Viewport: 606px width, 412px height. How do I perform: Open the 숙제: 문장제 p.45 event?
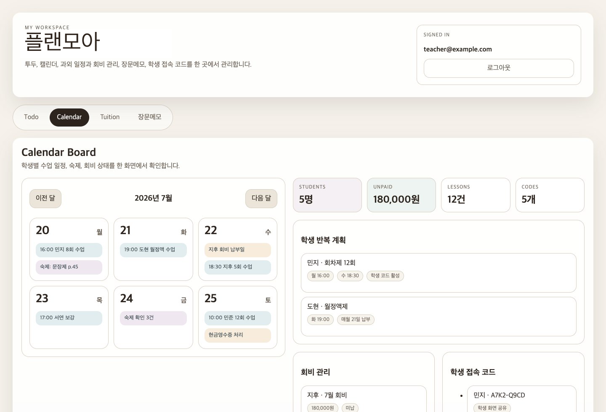[69, 267]
